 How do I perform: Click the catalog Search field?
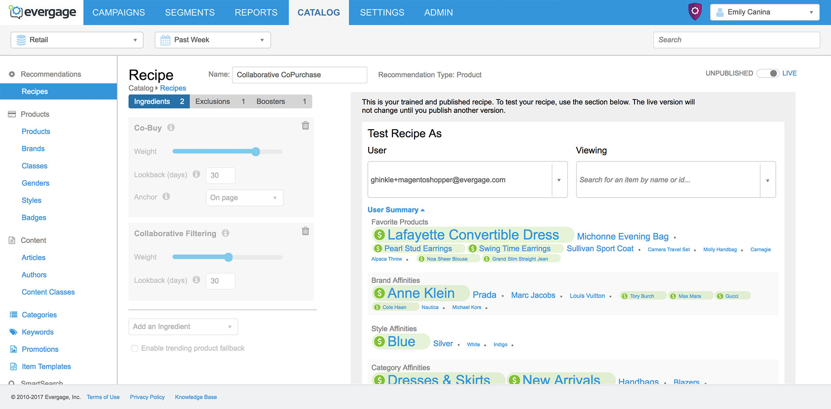click(736, 40)
